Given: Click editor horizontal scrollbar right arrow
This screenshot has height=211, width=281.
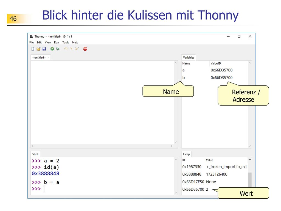Looking at the screenshot, I should [172, 146].
